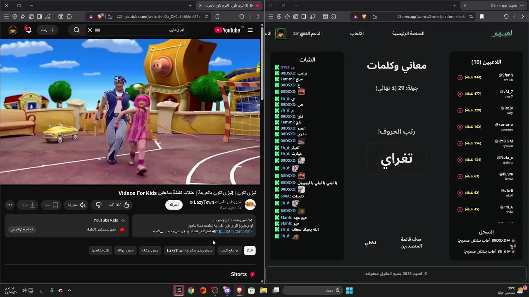Image resolution: width=529 pixels, height=297 pixels.
Task: Click the scrambled word 'تغراي' card
Action: pos(397,159)
